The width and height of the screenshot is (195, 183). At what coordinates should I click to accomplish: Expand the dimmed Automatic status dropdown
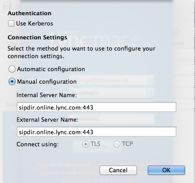[151, 93]
